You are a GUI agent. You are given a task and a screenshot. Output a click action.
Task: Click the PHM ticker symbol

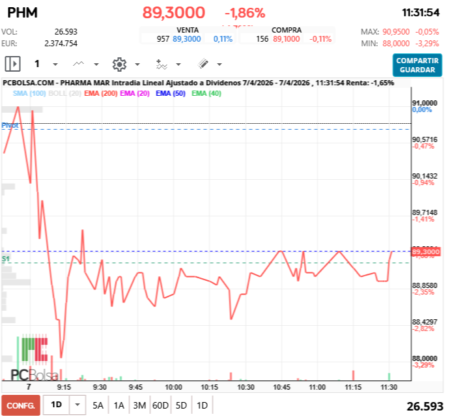23,12
